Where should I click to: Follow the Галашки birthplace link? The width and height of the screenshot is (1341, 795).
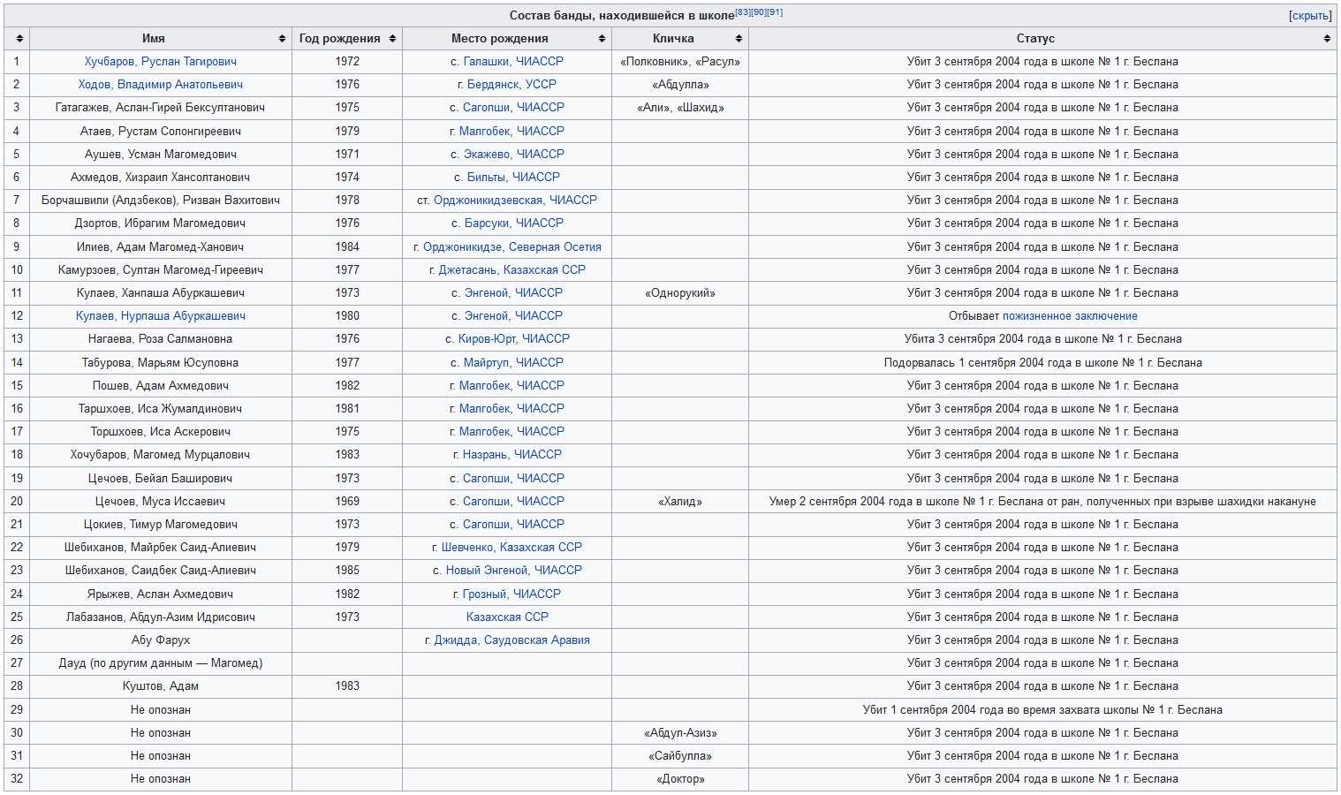486,62
